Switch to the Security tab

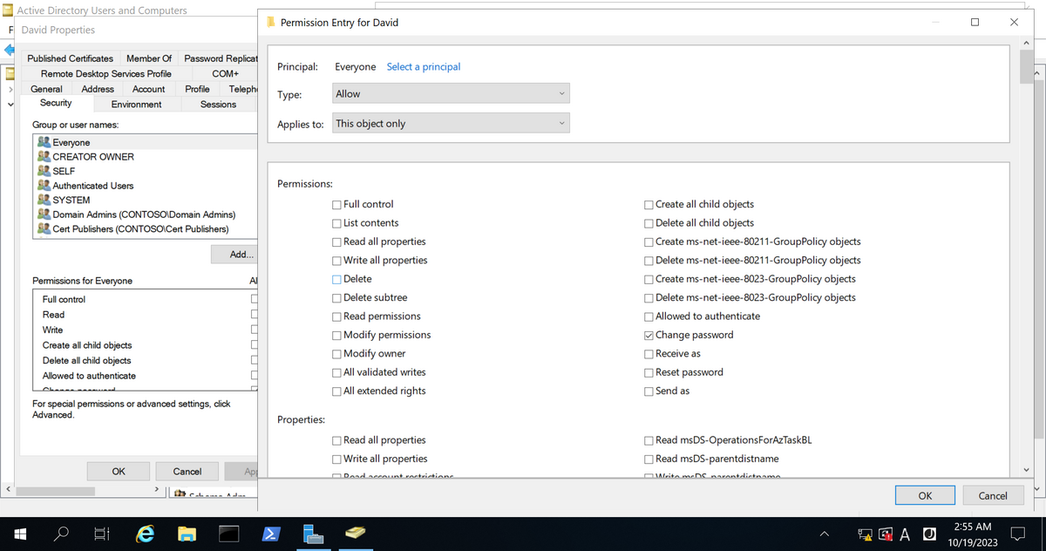56,103
